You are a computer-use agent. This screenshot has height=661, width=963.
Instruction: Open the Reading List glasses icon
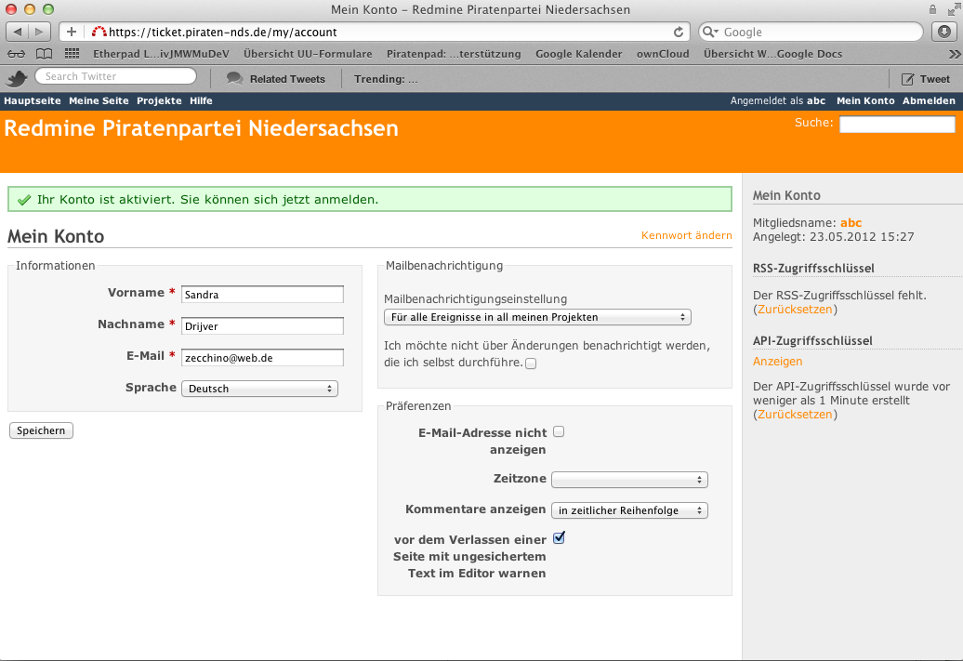(17, 54)
